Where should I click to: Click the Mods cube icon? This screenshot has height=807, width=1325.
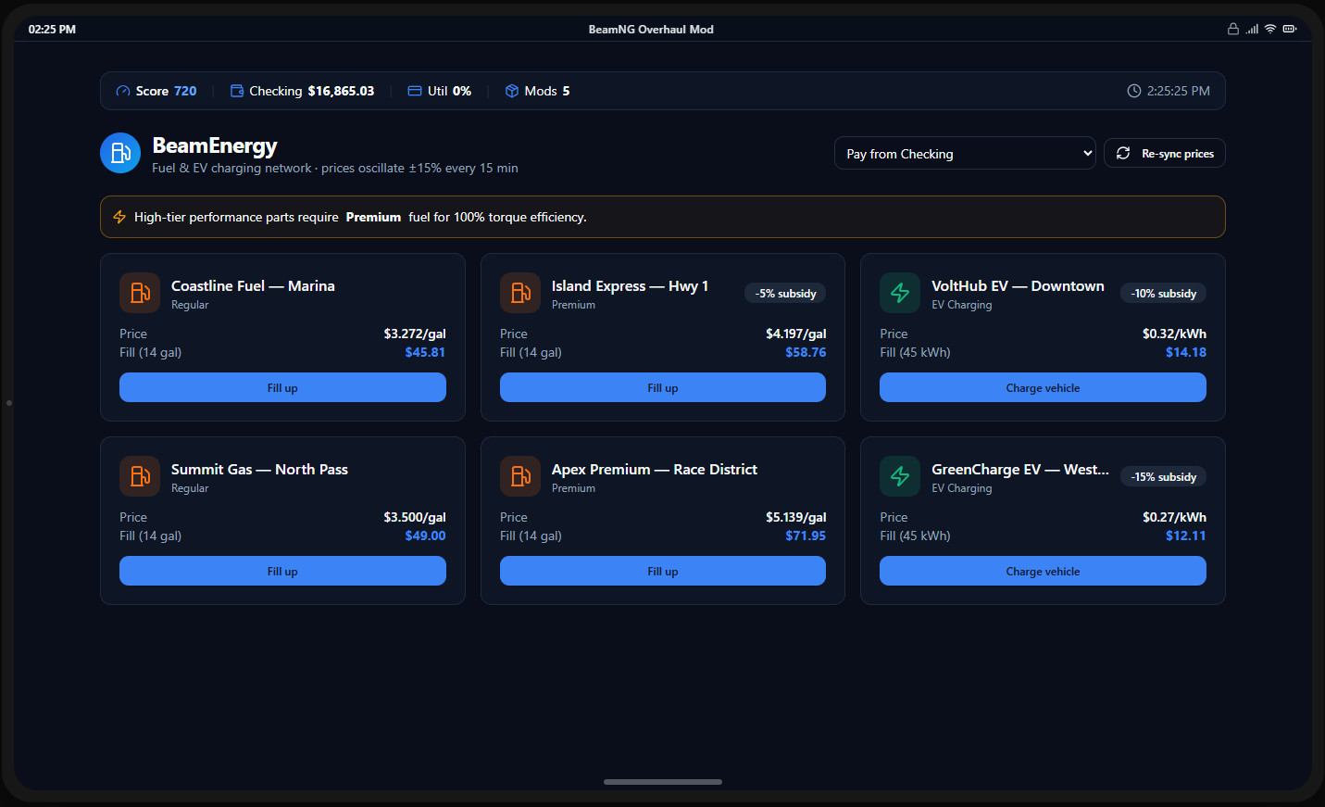512,91
